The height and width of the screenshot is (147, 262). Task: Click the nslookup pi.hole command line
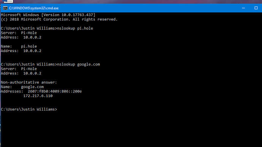[x=47, y=28]
